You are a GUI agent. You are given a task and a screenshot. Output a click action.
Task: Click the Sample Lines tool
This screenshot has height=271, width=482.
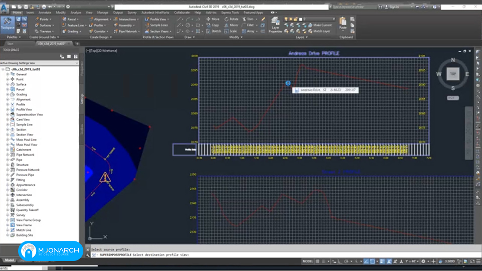coord(157,25)
